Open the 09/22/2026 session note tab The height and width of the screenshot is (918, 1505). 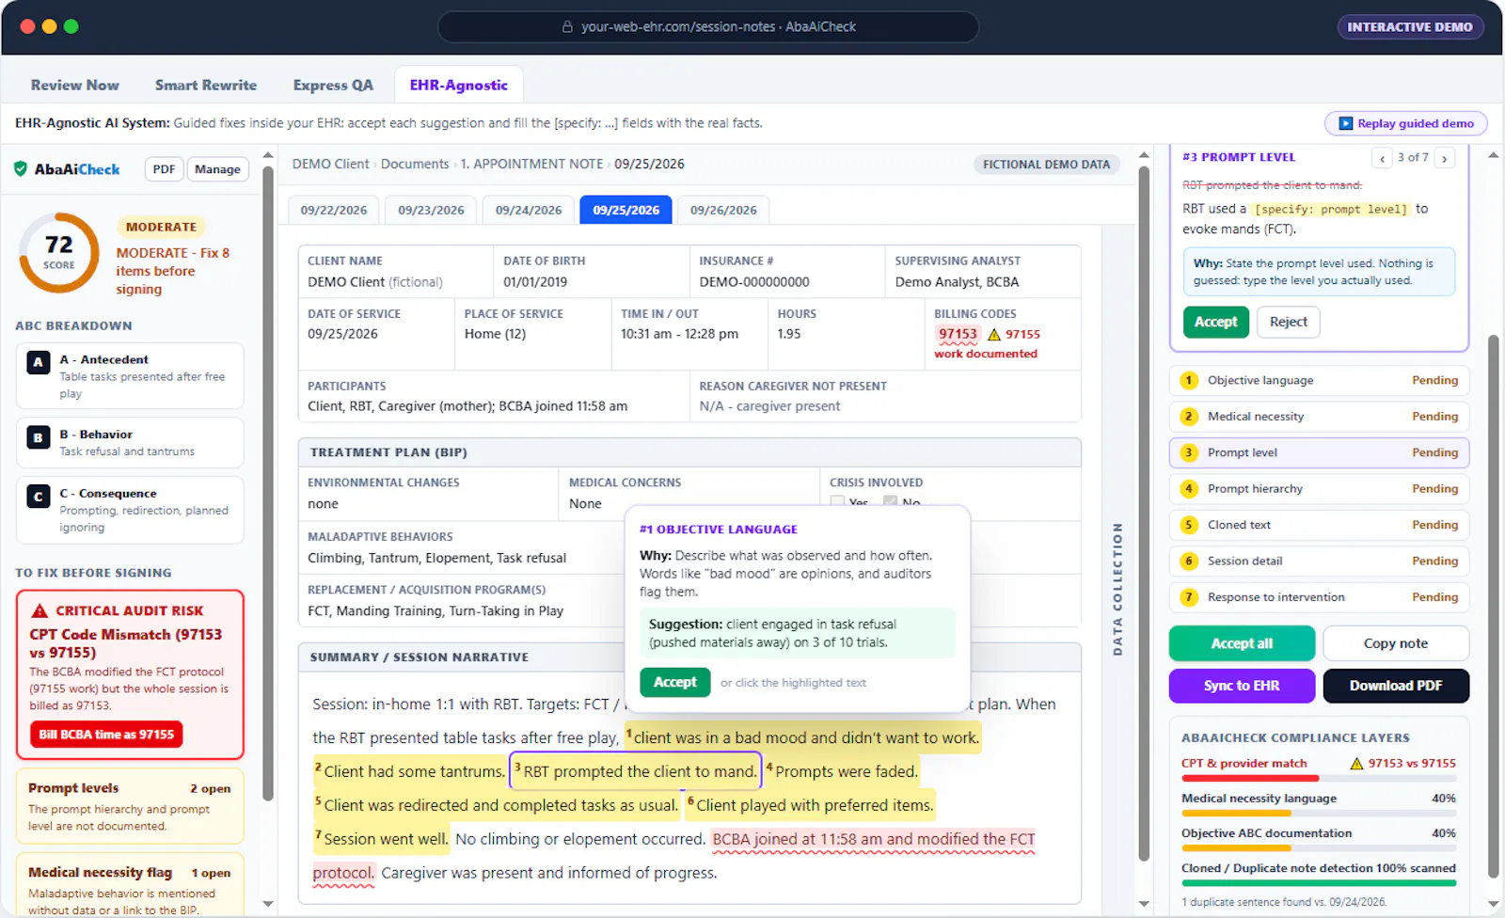[334, 211]
